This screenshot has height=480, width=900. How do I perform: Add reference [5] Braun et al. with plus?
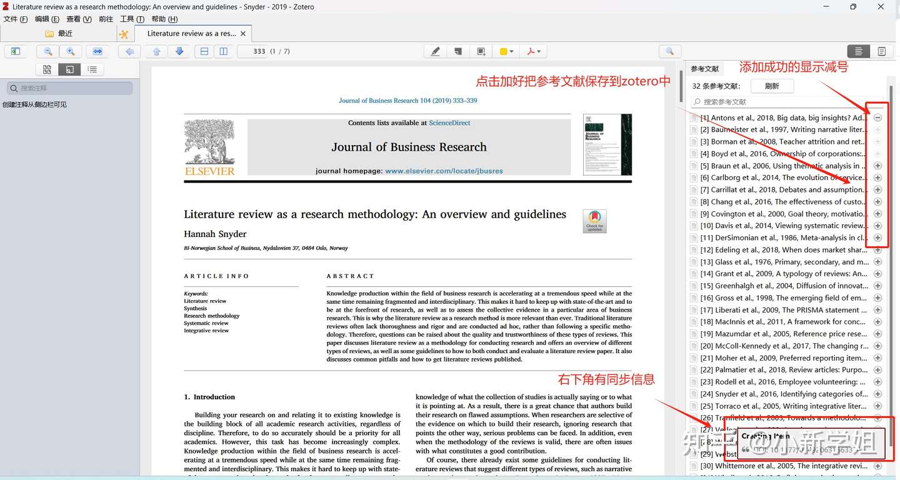click(x=877, y=166)
